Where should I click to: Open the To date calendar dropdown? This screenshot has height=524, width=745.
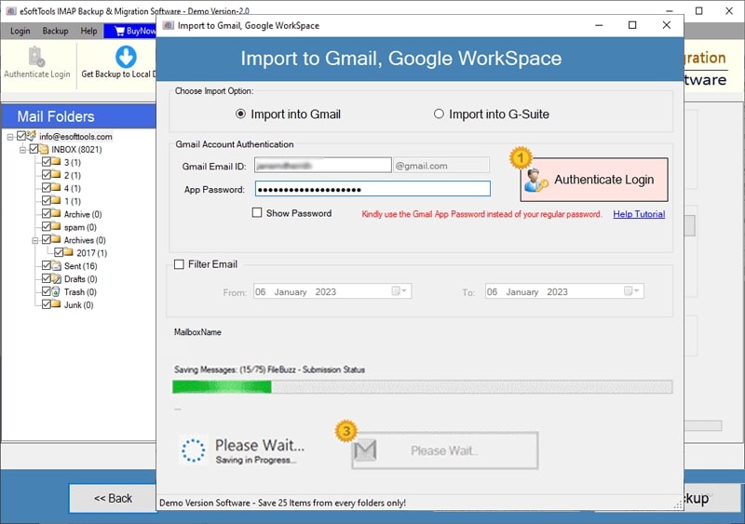pos(631,290)
